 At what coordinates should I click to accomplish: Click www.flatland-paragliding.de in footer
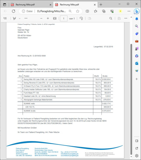70,156
